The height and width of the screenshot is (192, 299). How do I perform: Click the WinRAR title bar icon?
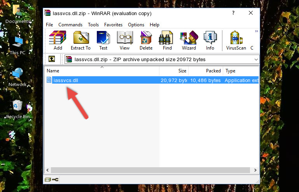[47, 13]
